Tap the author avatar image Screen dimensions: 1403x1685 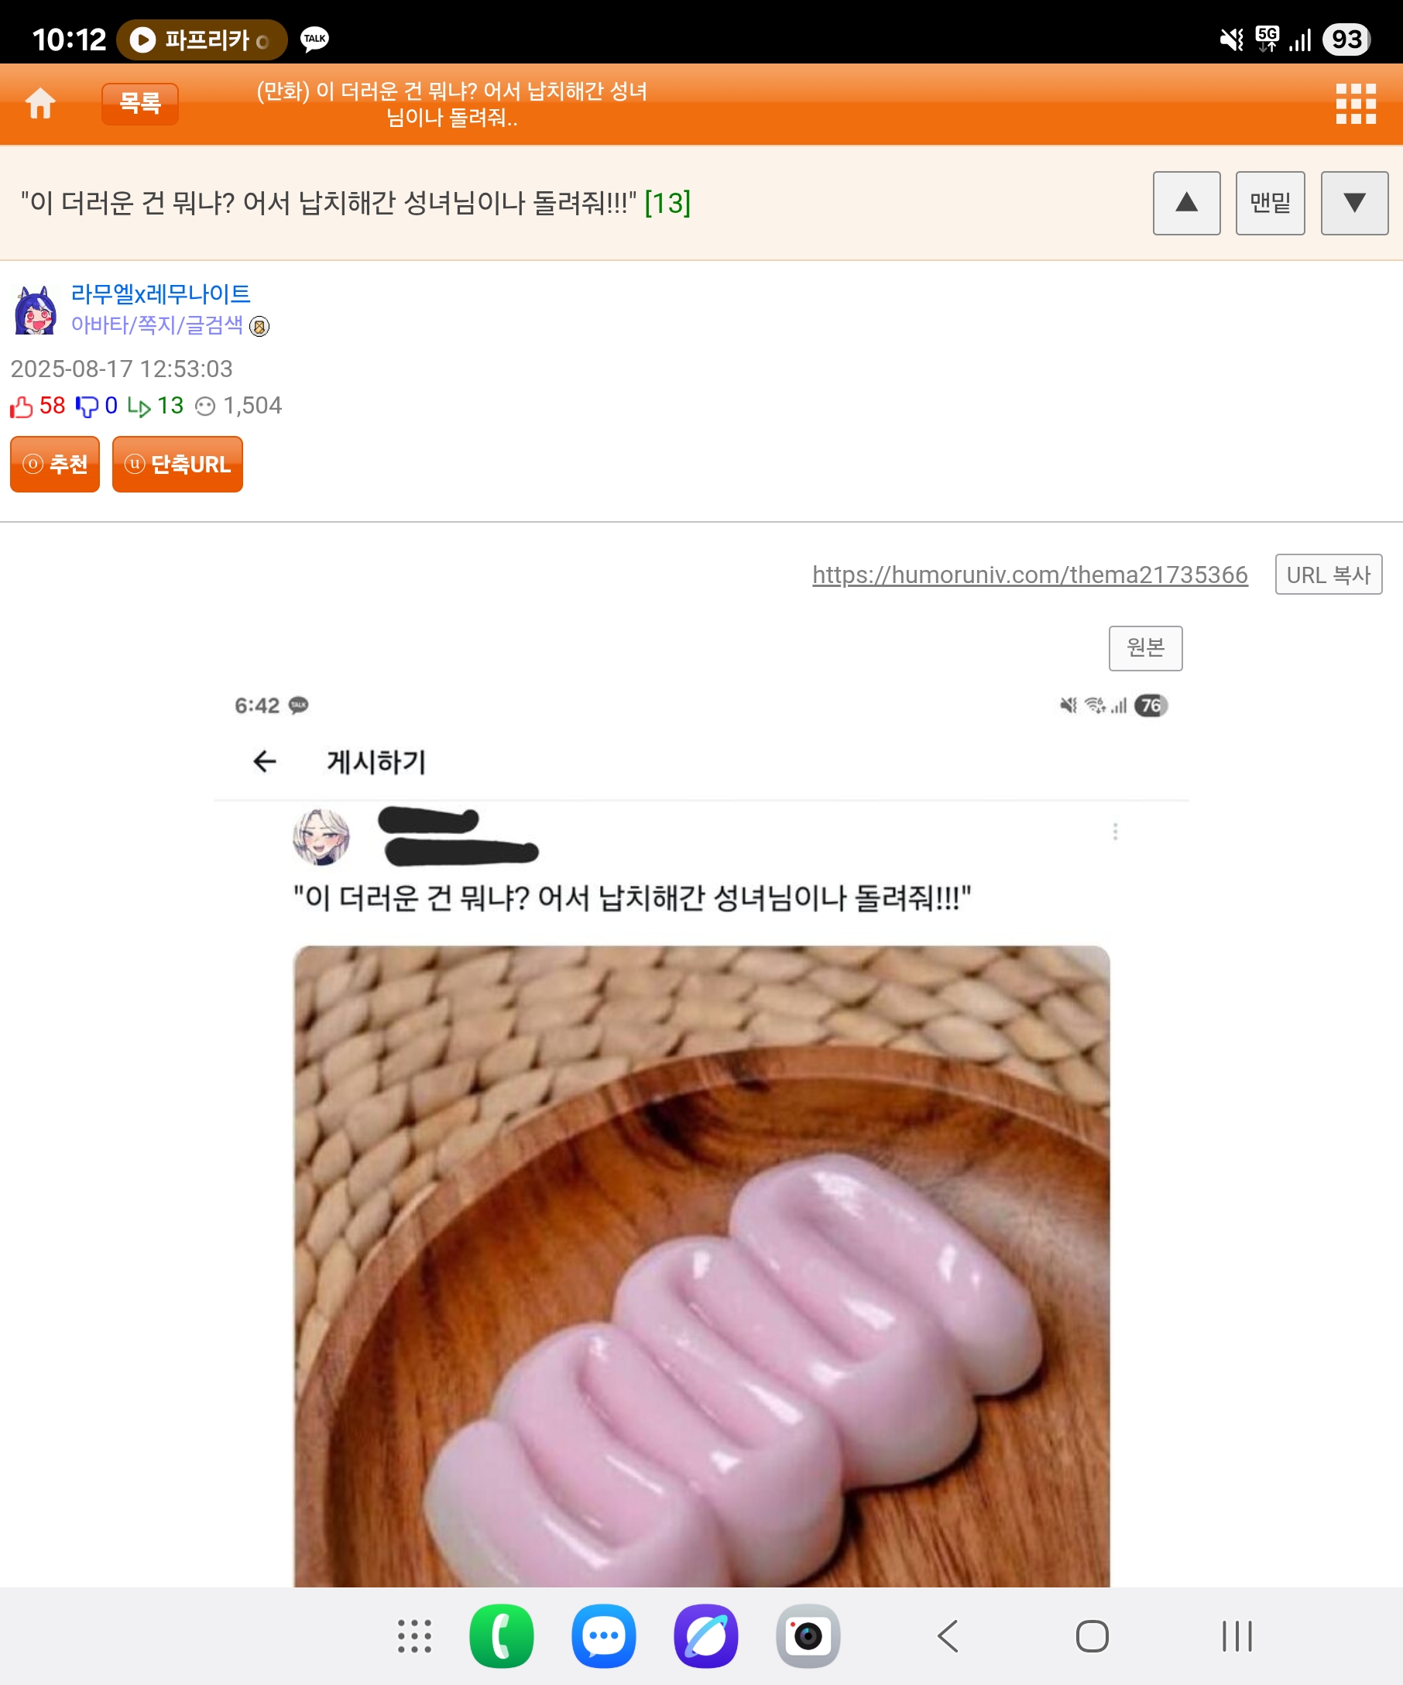(x=36, y=310)
